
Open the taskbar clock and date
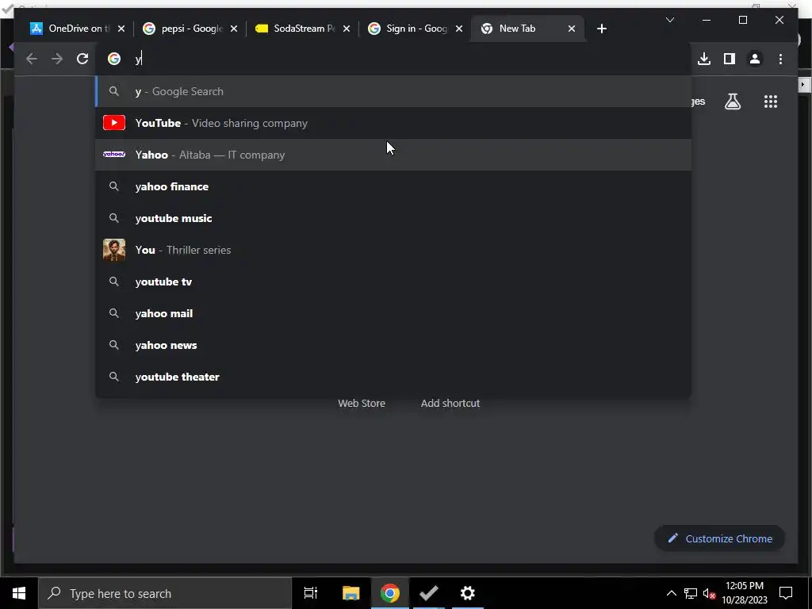(x=744, y=593)
